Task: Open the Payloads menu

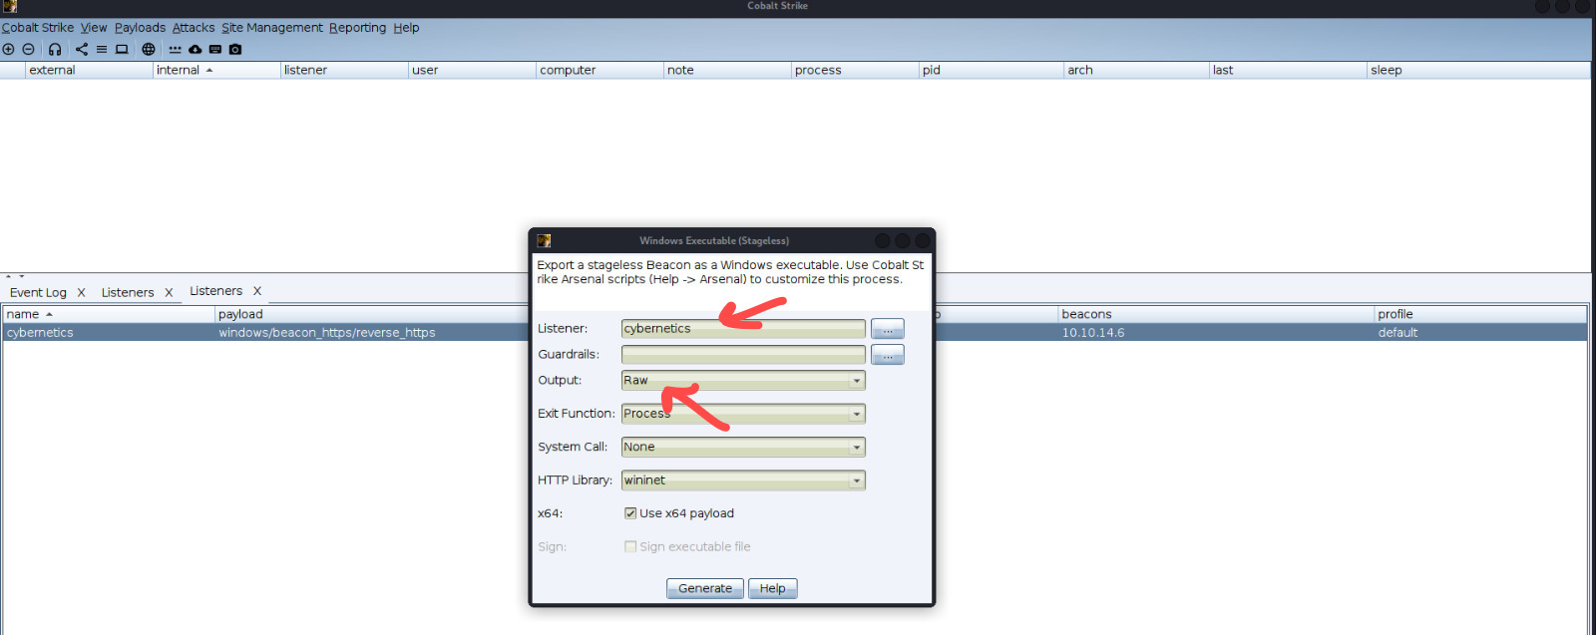Action: click(140, 28)
